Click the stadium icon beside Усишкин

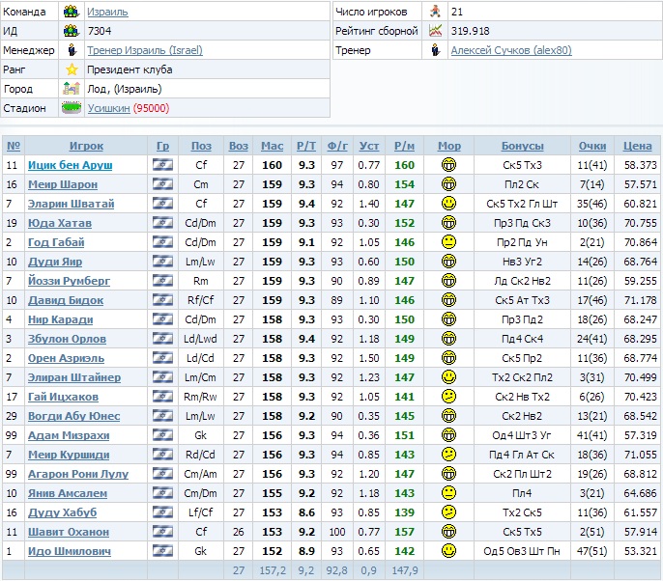click(72, 108)
